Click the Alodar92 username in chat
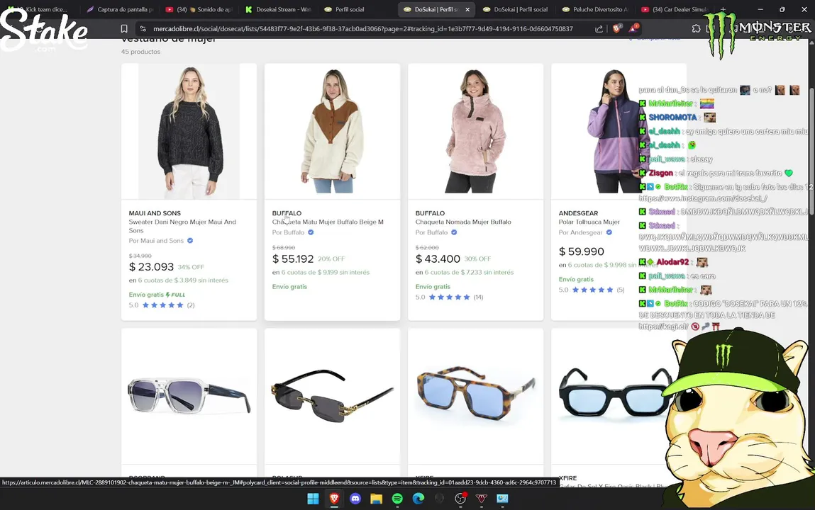The width and height of the screenshot is (815, 510). [672, 262]
